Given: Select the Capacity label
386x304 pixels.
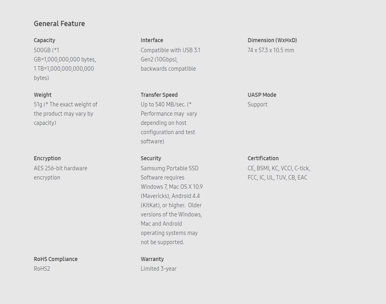Looking at the screenshot, I should 44,40.
